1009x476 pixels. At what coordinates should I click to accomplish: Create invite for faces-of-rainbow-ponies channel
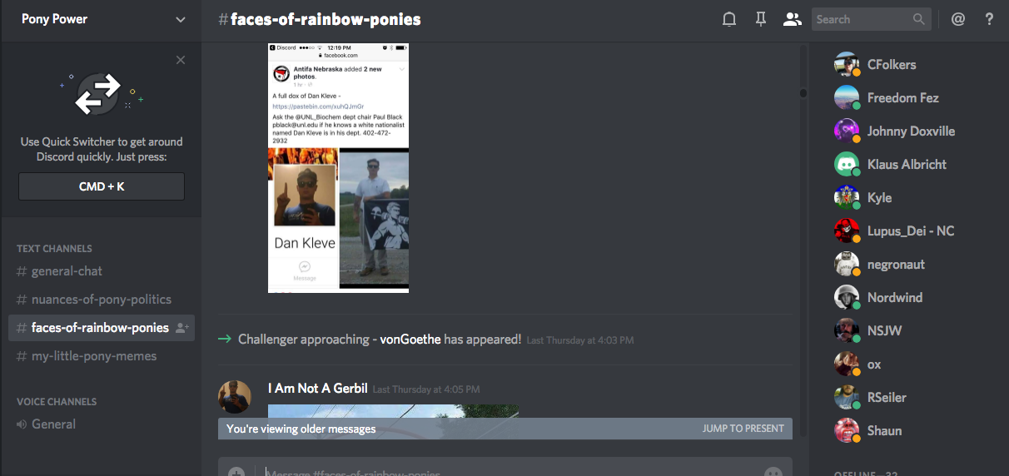182,328
